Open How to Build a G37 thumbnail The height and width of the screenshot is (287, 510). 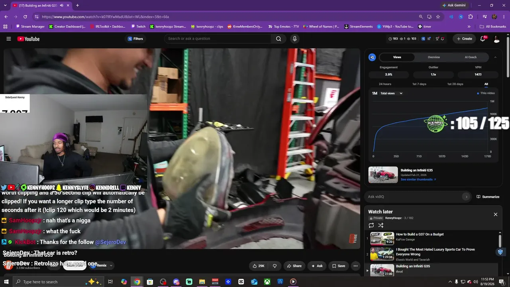pyautogui.click(x=382, y=238)
